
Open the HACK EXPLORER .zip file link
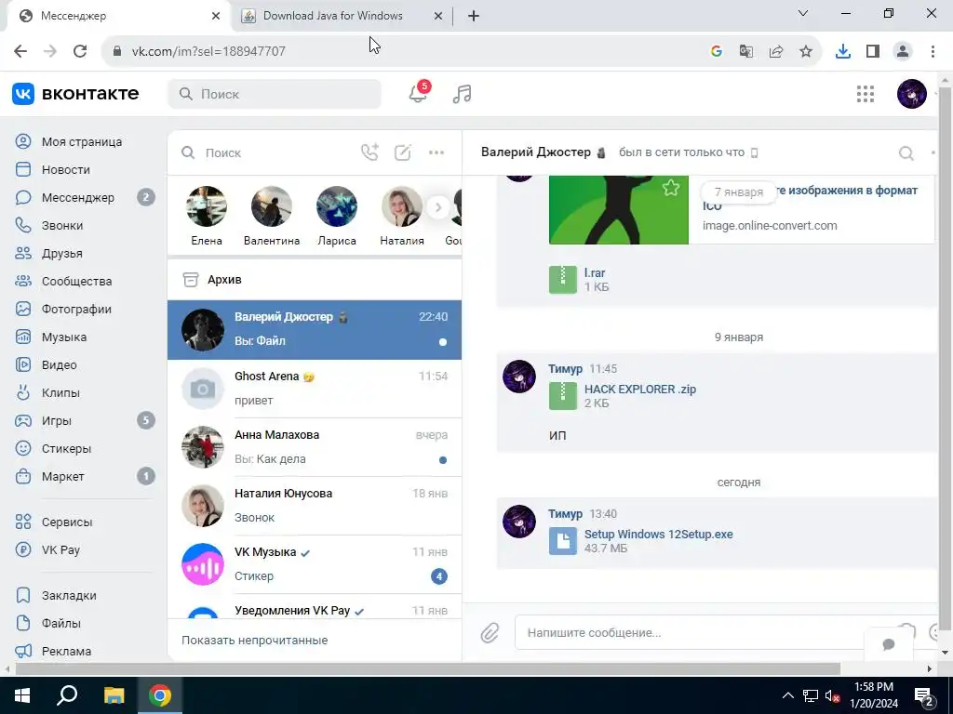[x=640, y=390]
